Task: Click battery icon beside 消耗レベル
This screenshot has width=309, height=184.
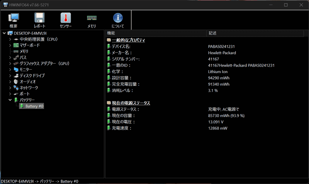Action: point(109,90)
